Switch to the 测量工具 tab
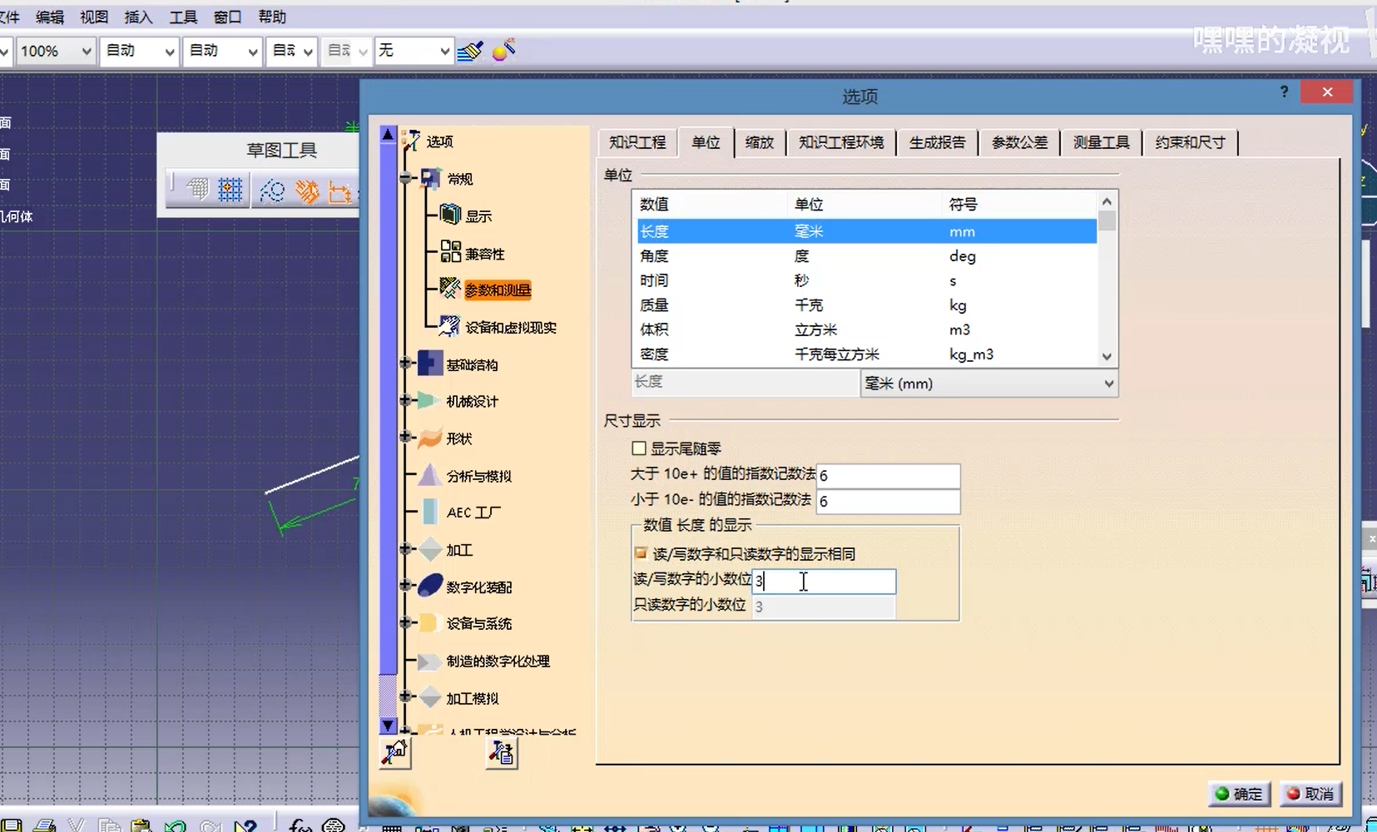Screen dimensions: 1377x832 pos(1101,142)
